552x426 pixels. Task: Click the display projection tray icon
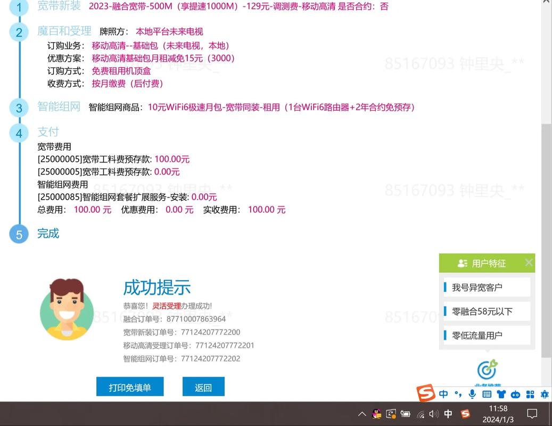[x=391, y=414]
